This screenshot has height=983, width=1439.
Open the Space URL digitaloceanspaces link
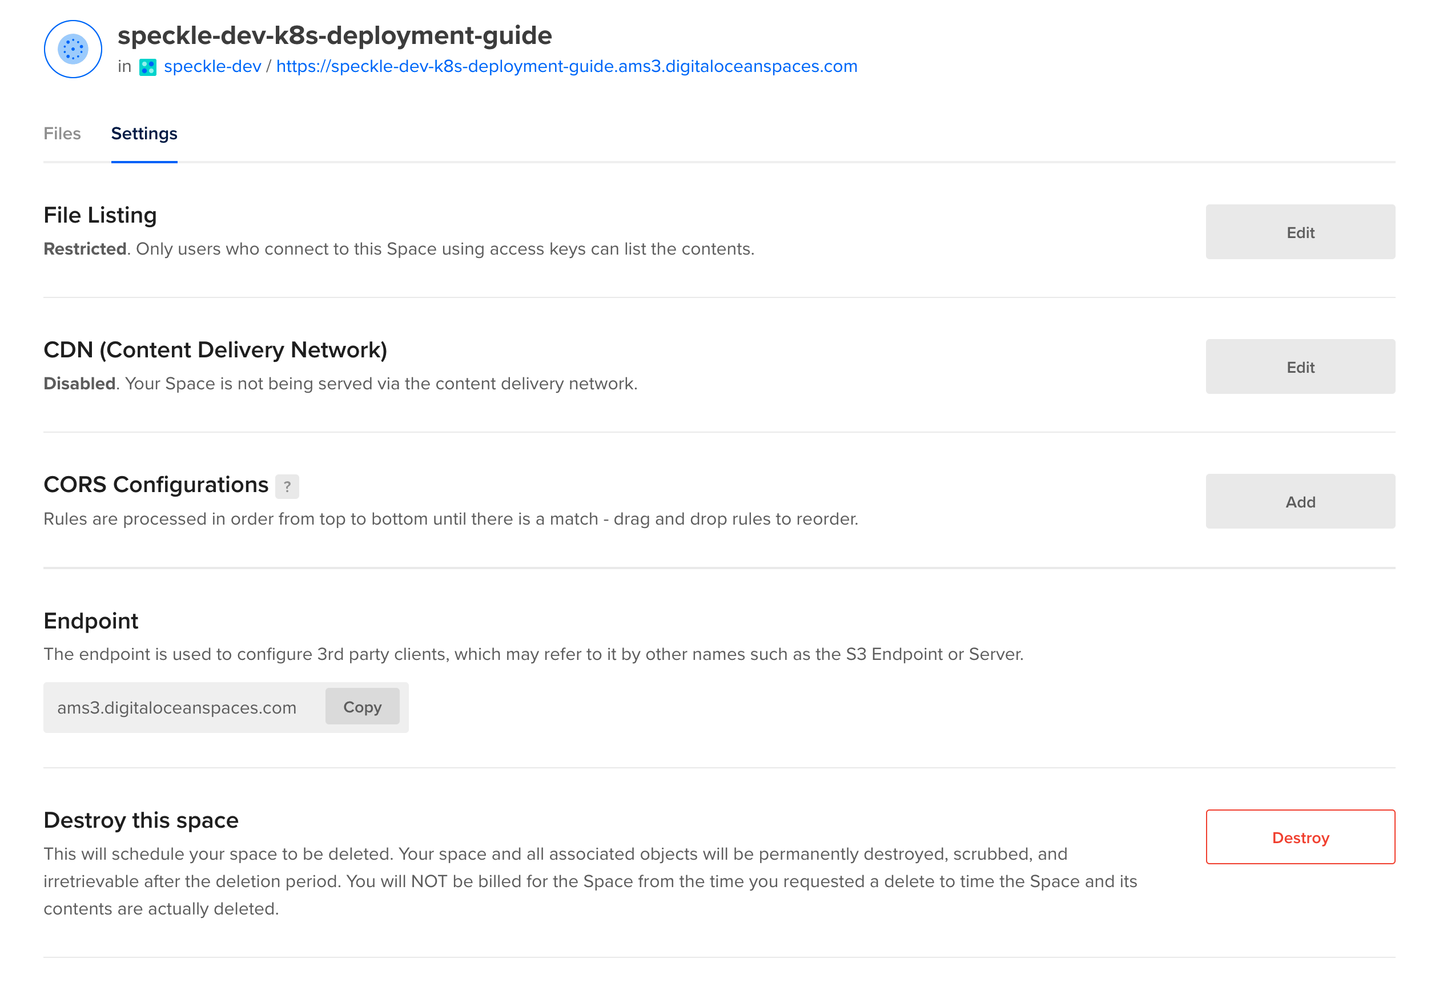tap(566, 66)
